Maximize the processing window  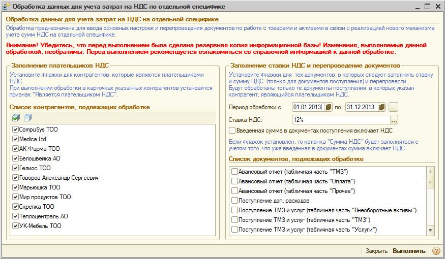427,7
